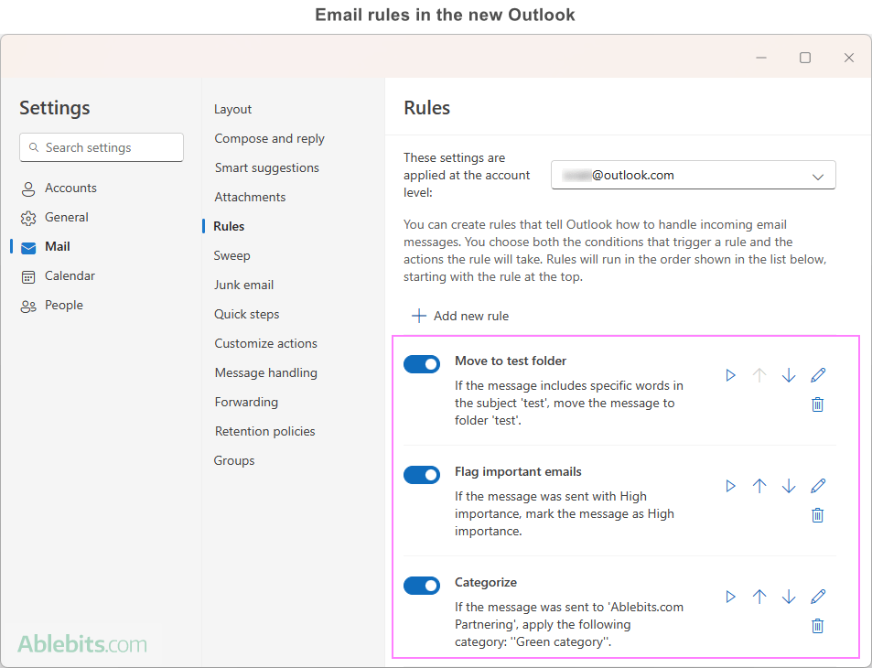Select the Rules submenu item
The image size is (872, 668).
click(229, 226)
